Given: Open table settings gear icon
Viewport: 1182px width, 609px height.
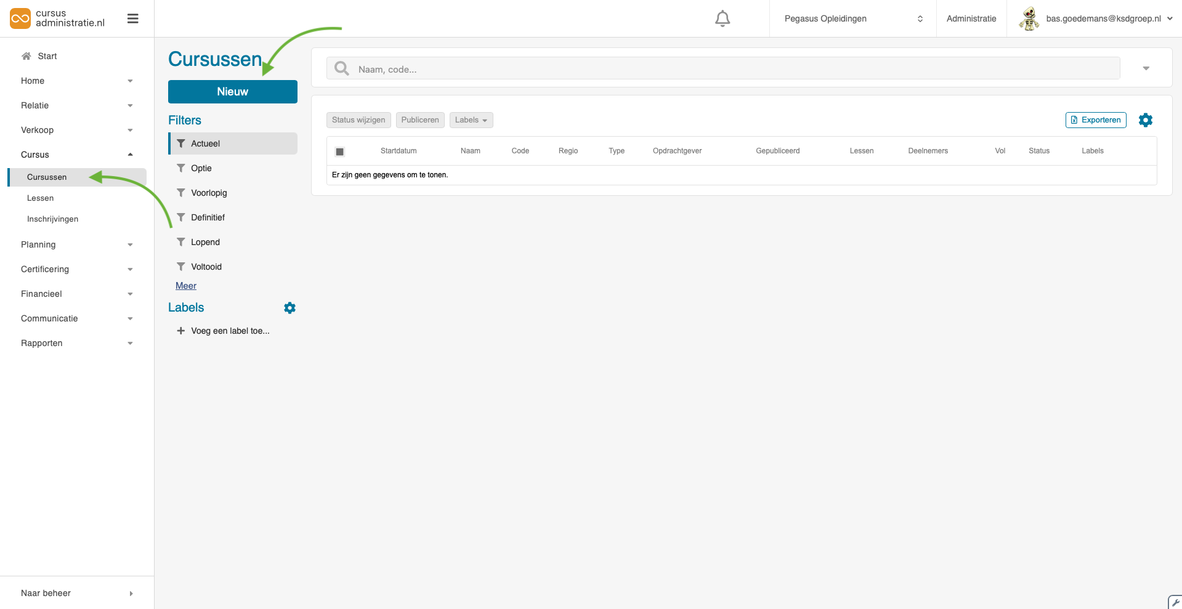Looking at the screenshot, I should click(x=1145, y=120).
